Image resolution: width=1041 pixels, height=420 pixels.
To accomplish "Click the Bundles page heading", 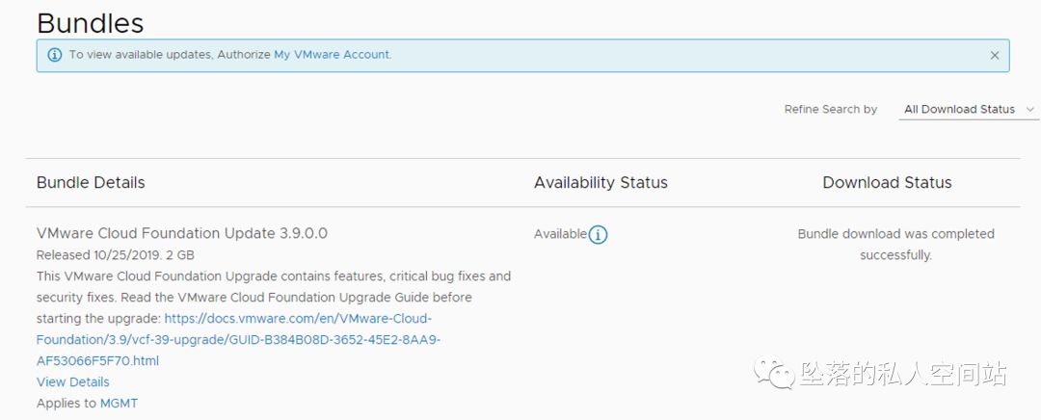I will (x=90, y=23).
